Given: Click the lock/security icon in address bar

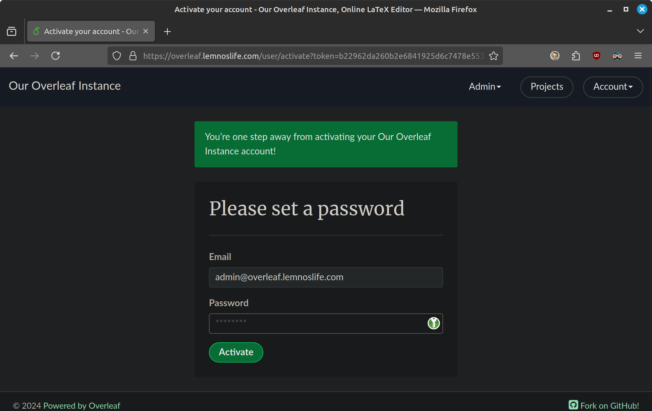Looking at the screenshot, I should click(x=133, y=56).
